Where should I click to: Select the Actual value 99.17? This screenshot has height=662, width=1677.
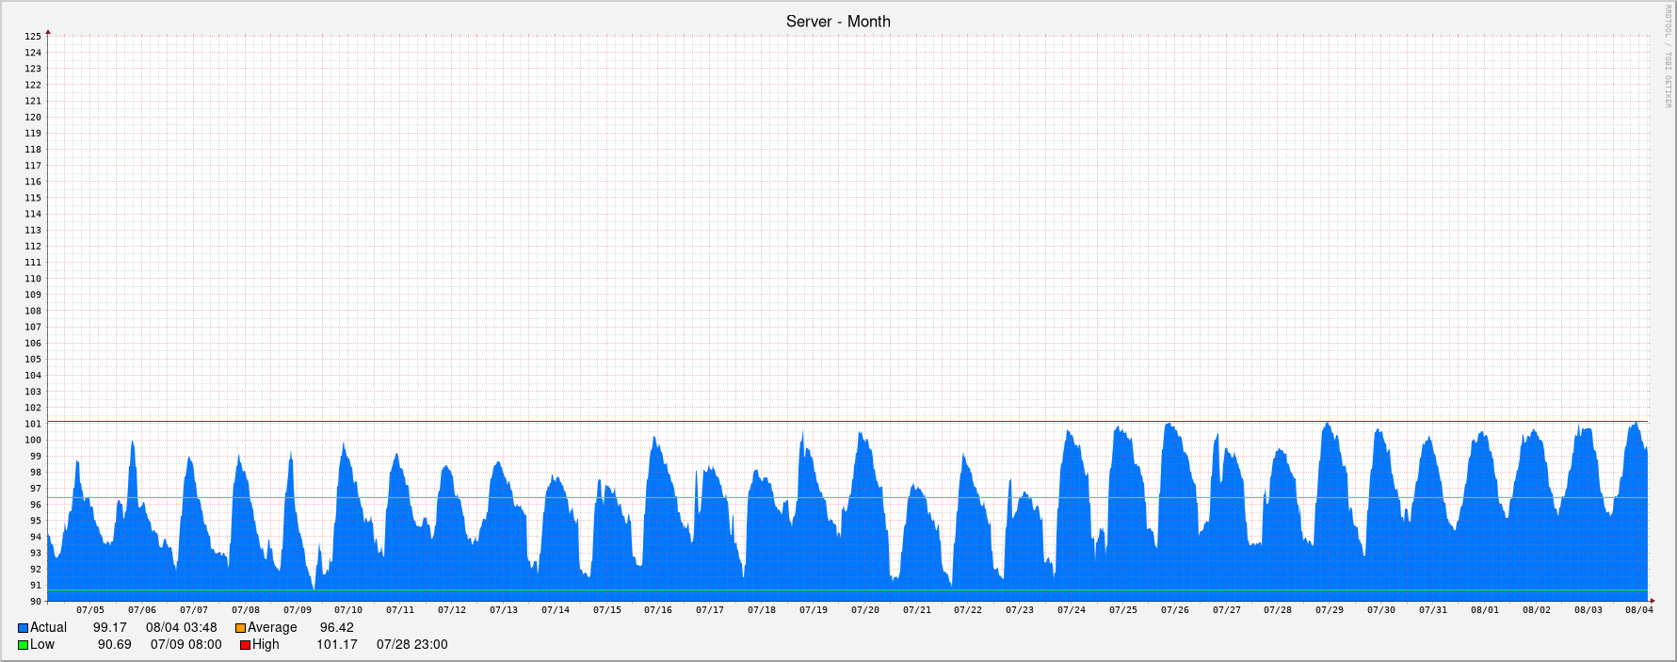109,627
